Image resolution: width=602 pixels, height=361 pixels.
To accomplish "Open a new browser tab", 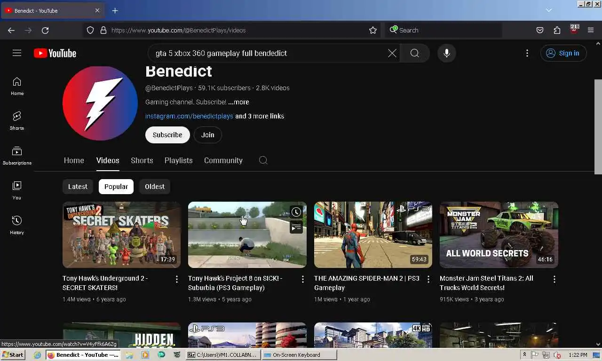I will click(x=115, y=10).
